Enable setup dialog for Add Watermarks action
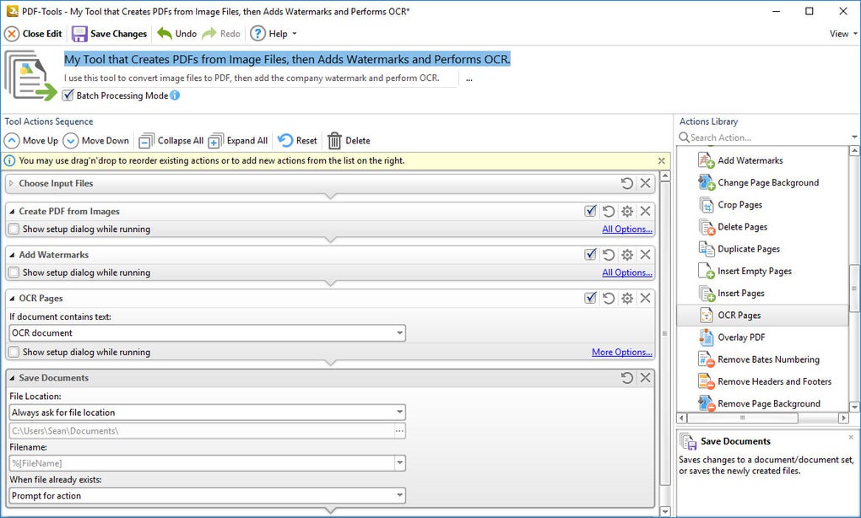 point(14,272)
